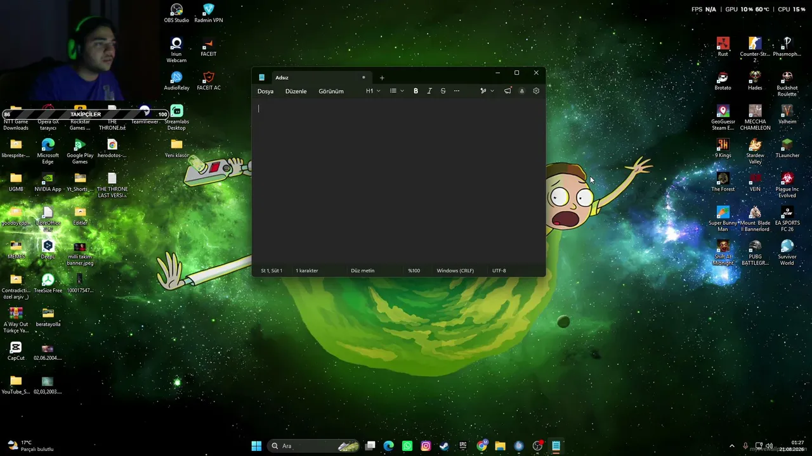
Task: Click the Düz metin status bar entry
Action: (363, 271)
